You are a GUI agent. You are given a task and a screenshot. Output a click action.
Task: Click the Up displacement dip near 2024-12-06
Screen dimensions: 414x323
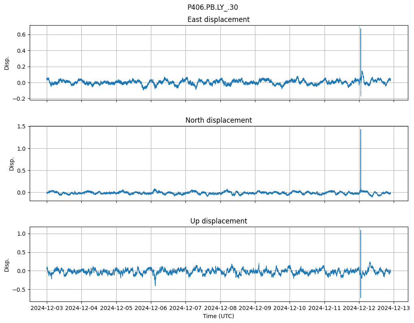tap(155, 285)
